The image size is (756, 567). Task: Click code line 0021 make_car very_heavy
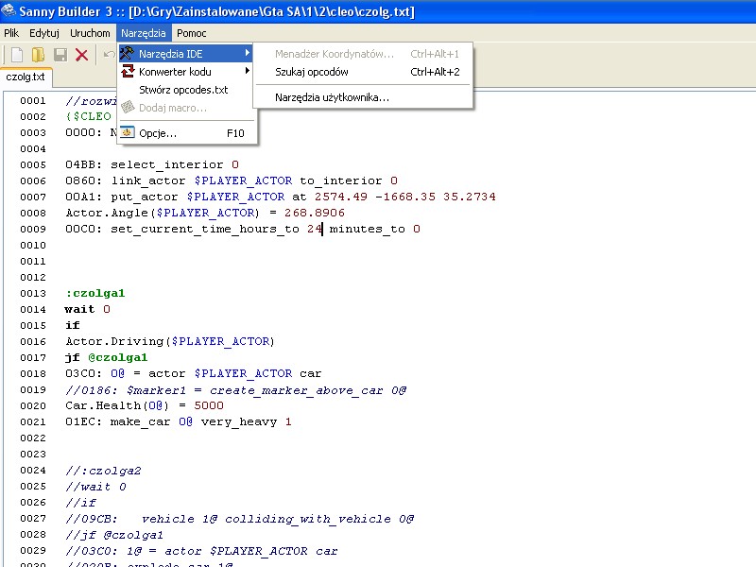(x=179, y=421)
